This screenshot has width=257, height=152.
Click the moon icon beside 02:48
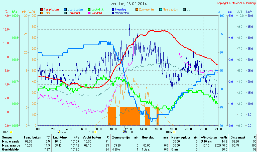(x=59, y=132)
